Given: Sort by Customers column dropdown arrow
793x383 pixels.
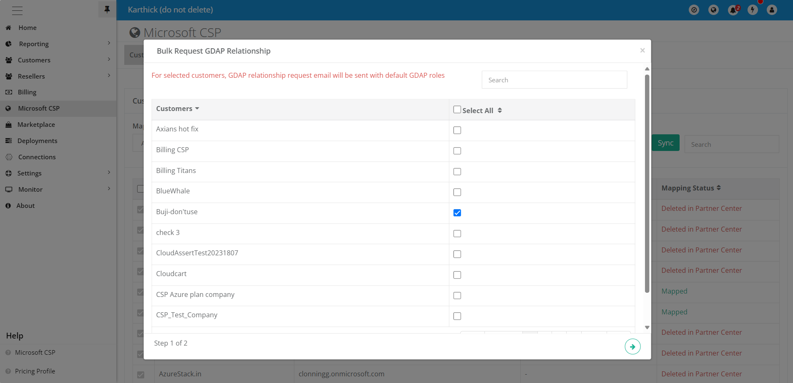Looking at the screenshot, I should point(197,109).
